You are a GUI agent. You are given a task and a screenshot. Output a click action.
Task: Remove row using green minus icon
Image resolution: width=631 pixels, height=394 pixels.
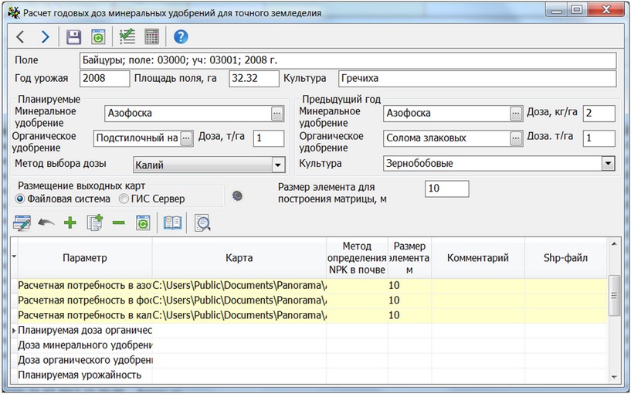[x=118, y=223]
